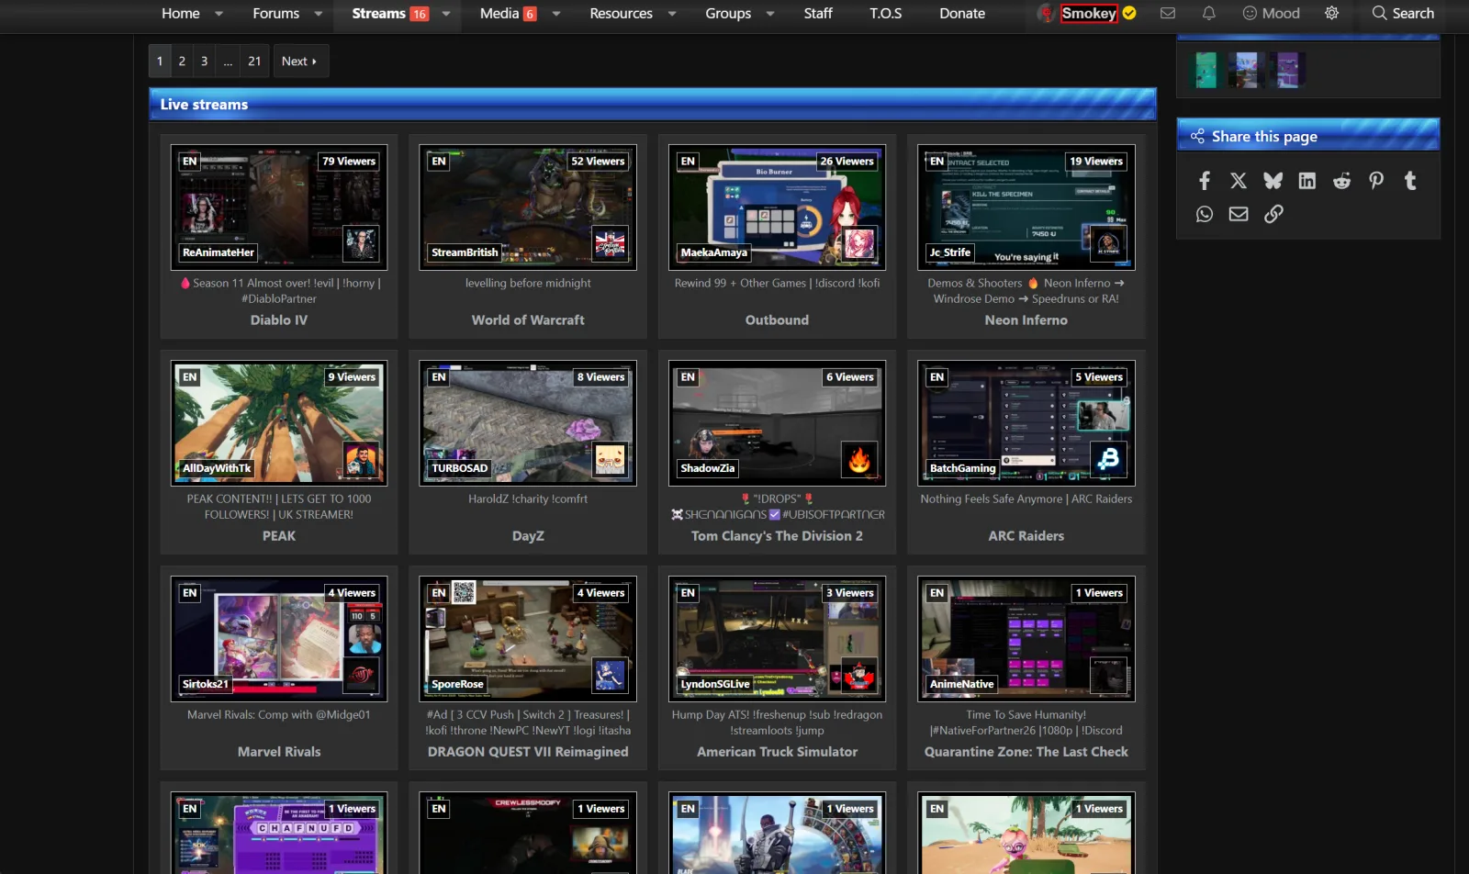Open the settings gear in navbar
The image size is (1469, 874).
tap(1331, 13)
